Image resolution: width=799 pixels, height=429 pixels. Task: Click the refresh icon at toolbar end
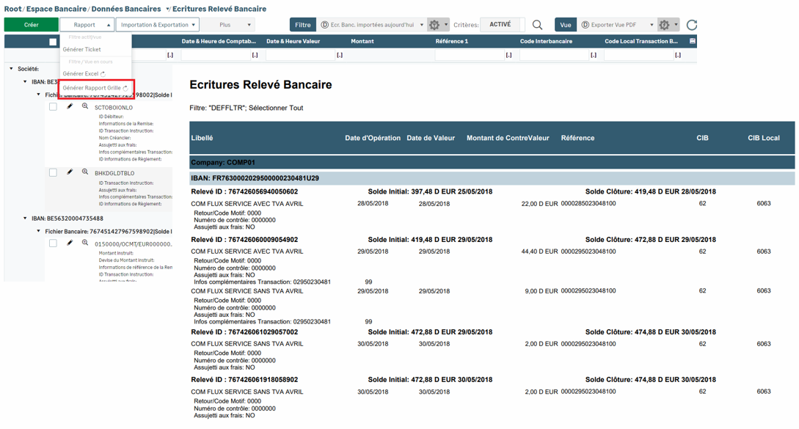(x=691, y=25)
